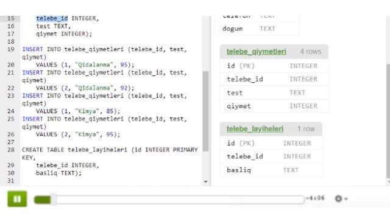Click the code editor vertical scrollbar thumb
Viewport: 390px width, 219px height.
click(205, 111)
